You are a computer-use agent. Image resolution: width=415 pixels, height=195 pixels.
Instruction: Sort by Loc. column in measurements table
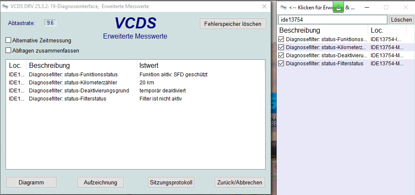pyautogui.click(x=17, y=65)
